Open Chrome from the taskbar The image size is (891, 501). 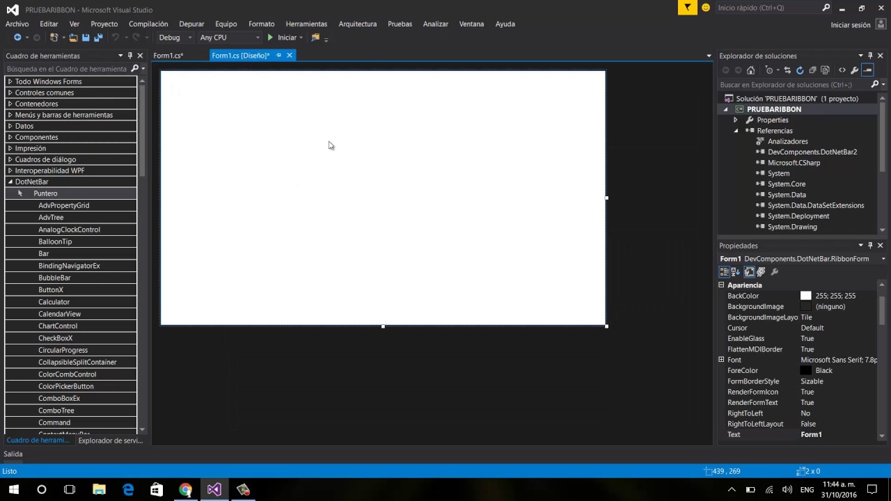185,489
